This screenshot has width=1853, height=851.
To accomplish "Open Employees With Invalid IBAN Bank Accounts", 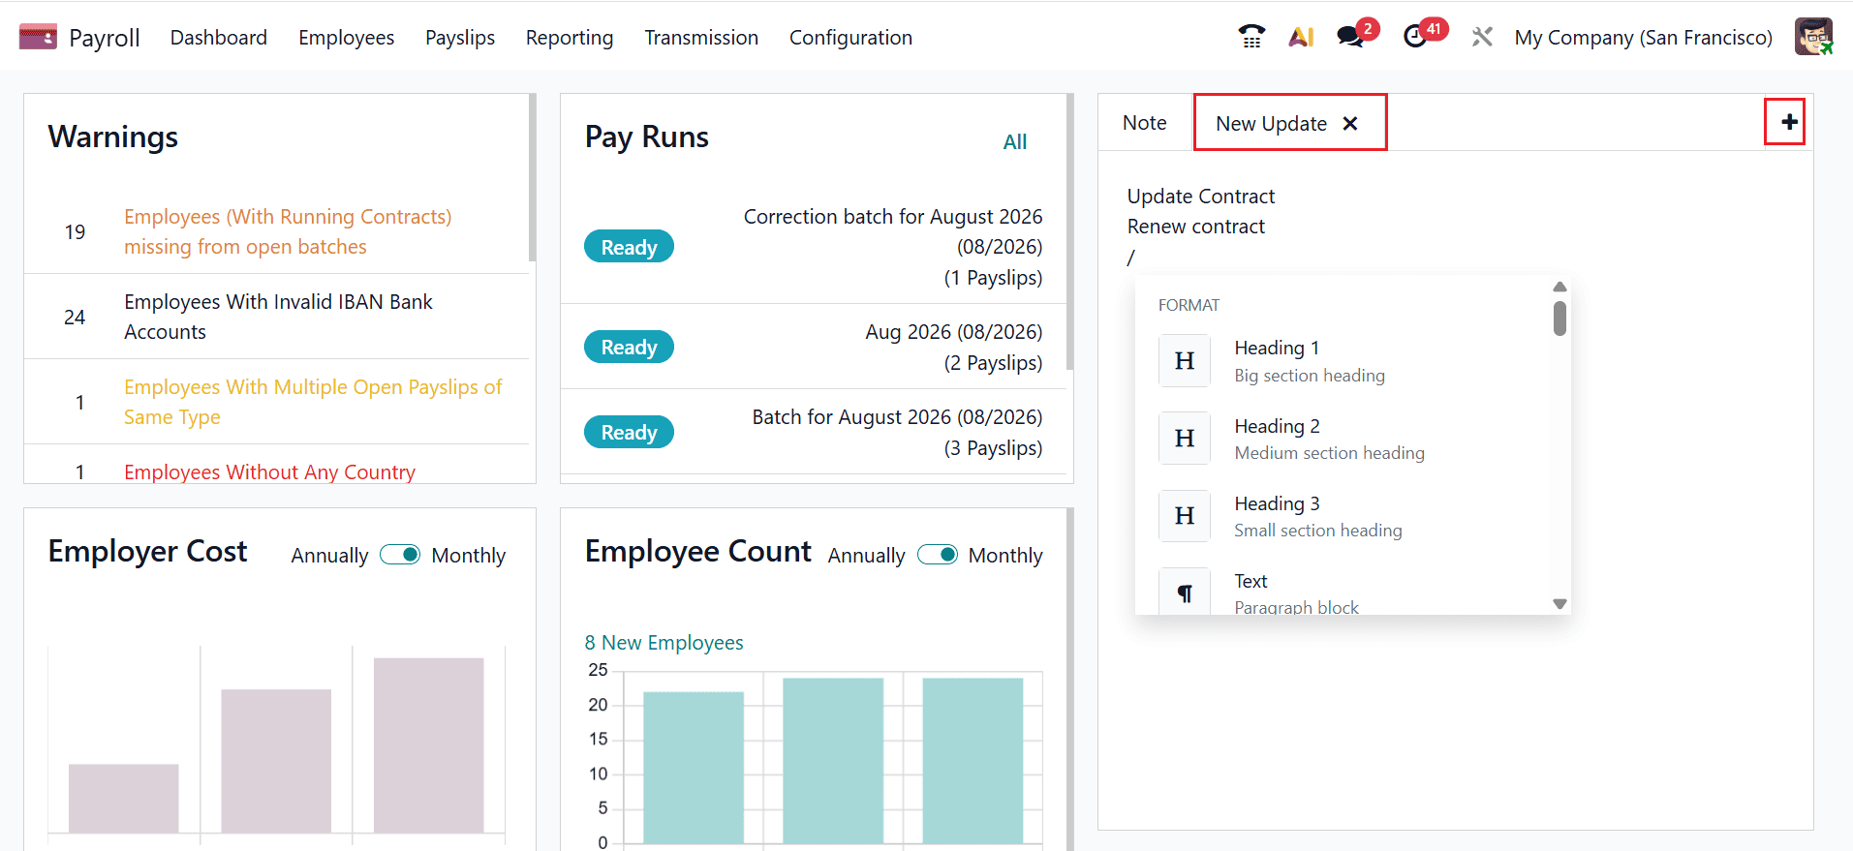I will 278,317.
